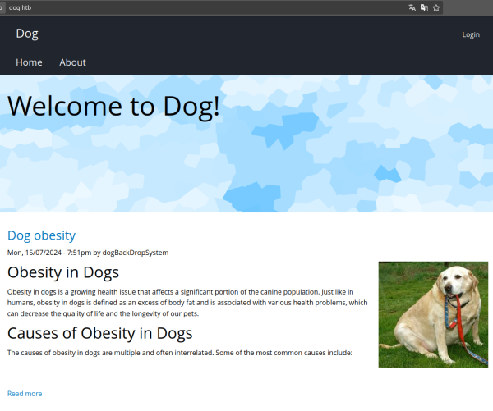Click the post date Mon, 15/07/2024

(35, 253)
